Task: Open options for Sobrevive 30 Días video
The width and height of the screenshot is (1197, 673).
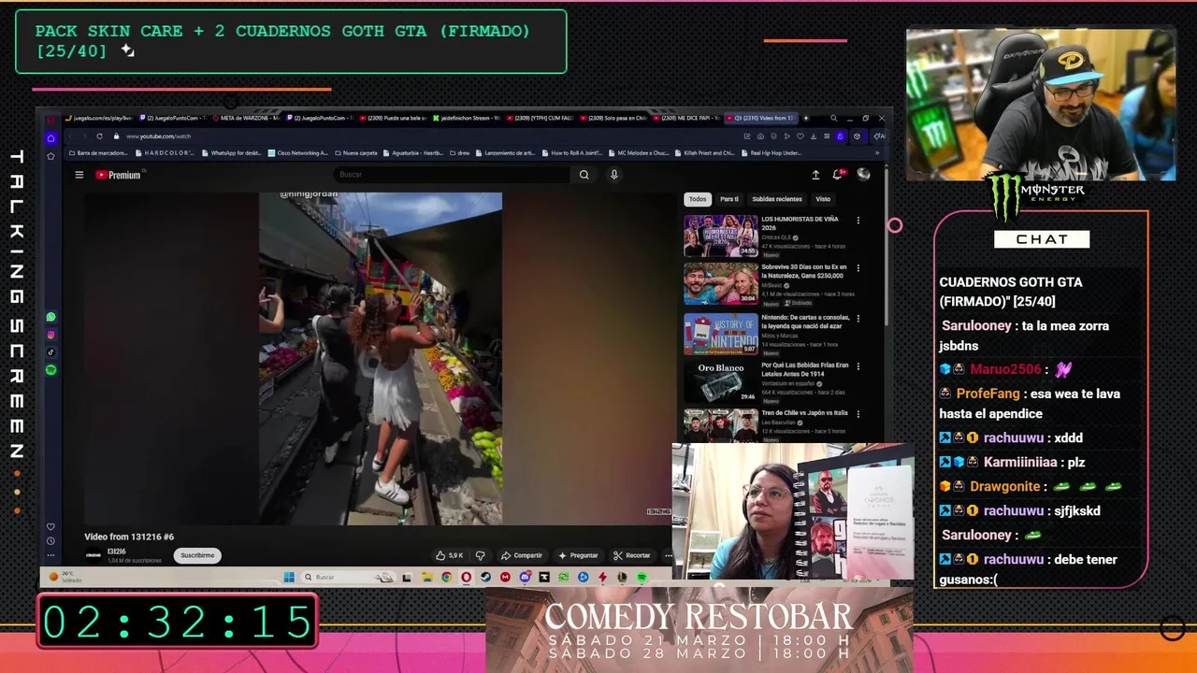Action: (x=858, y=268)
